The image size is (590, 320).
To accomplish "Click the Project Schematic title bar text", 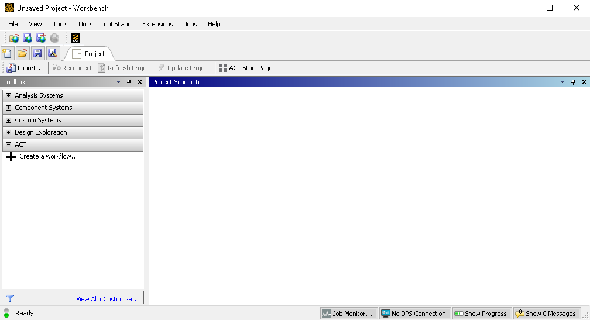I will (x=177, y=82).
